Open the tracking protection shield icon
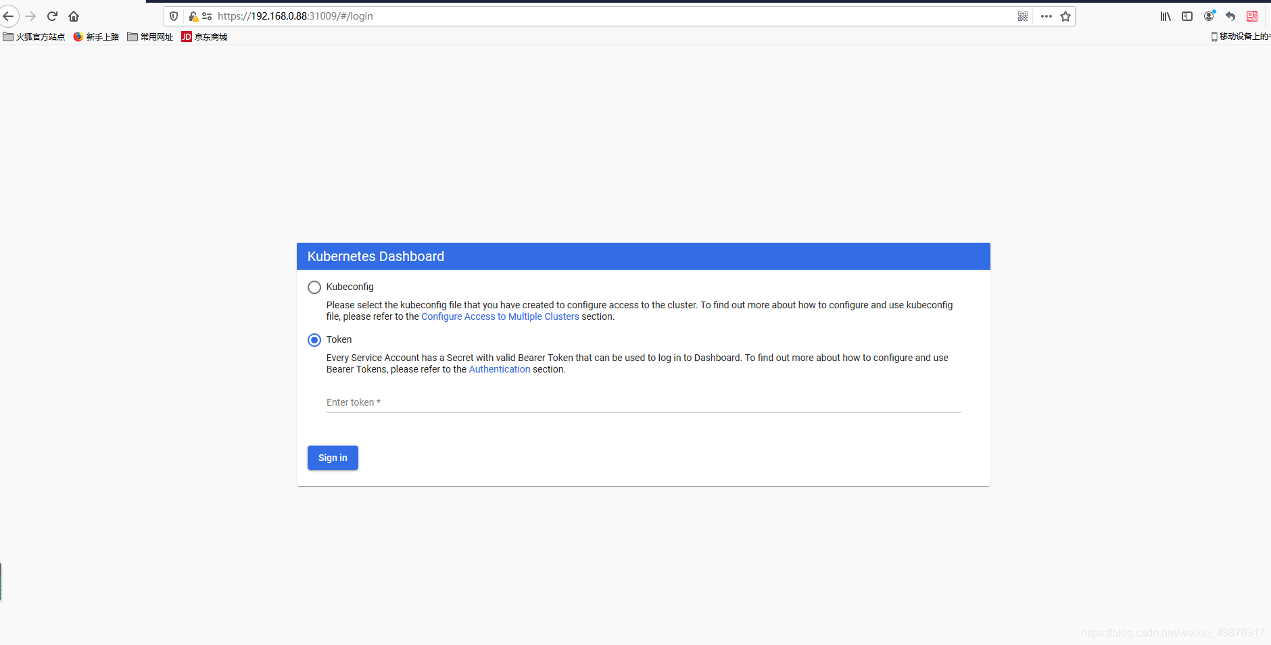Viewport: 1271px width, 645px height. click(174, 16)
